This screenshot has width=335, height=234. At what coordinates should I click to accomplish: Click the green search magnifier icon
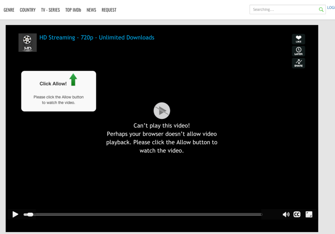(x=321, y=10)
